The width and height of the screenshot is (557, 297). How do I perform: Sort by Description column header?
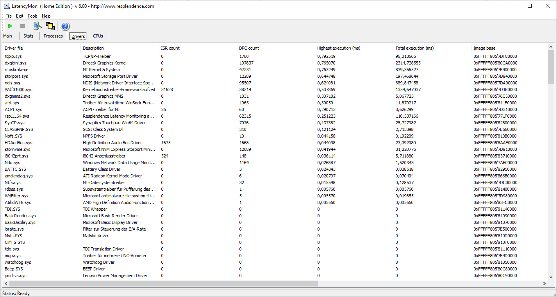(x=120, y=48)
